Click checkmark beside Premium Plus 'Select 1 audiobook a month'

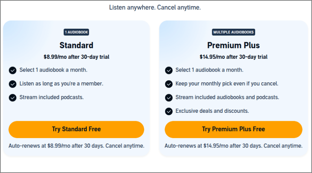[x=169, y=70]
